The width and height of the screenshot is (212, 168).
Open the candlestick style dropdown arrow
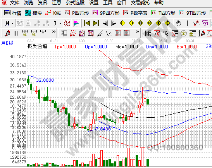[60, 23]
